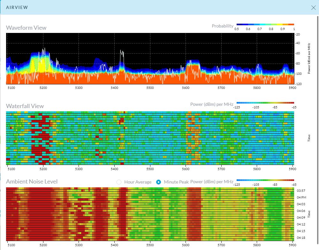Click the 04:18 time label in Ambient Noise
This screenshot has width=319, height=250.
click(x=301, y=238)
